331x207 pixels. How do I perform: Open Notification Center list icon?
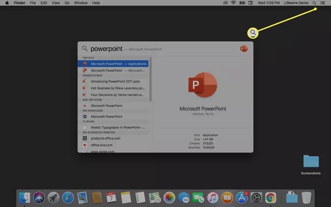tap(322, 3)
